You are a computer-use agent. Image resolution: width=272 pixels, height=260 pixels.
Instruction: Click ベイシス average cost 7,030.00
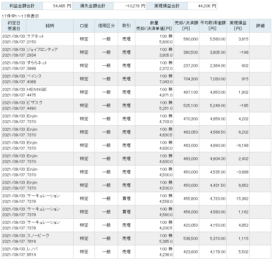click(218, 79)
